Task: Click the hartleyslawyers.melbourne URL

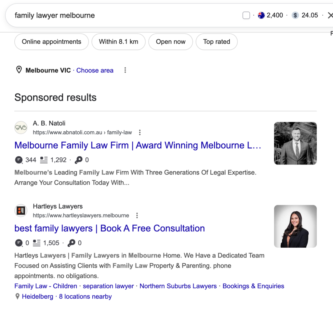Action: click(81, 216)
